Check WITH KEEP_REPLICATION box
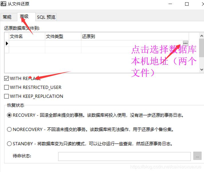The height and width of the screenshot is (172, 204). (6, 96)
